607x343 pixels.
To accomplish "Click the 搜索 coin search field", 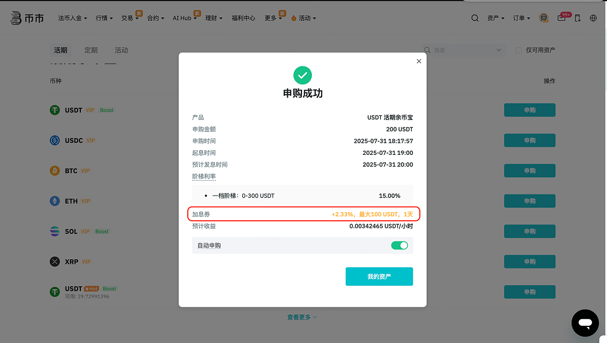I will (x=463, y=50).
